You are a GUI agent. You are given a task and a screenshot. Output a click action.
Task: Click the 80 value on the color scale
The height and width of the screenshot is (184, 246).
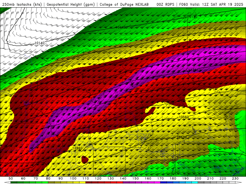48,178
